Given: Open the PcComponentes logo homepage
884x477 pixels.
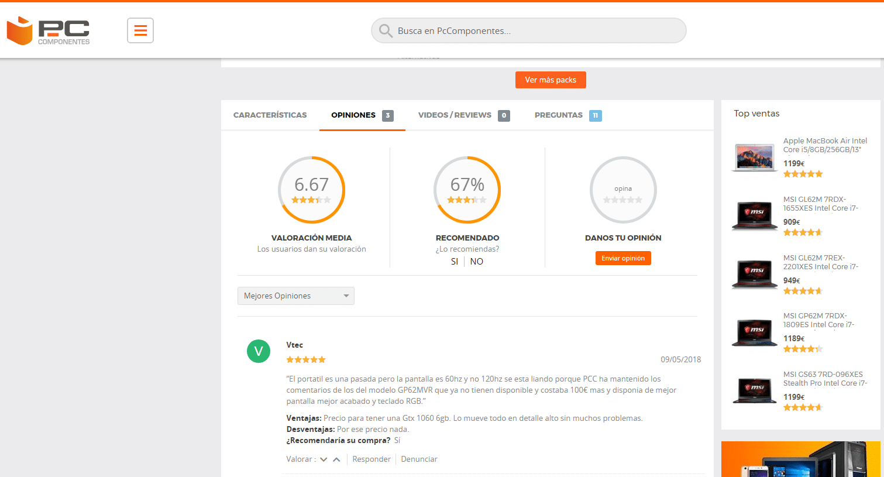Looking at the screenshot, I should [48, 30].
